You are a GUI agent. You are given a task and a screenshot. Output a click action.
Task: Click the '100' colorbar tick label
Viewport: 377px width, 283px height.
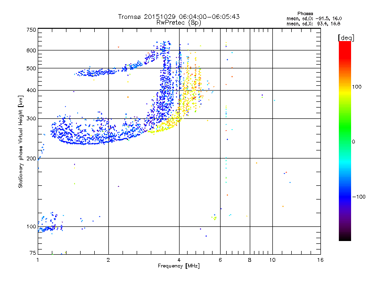[x=357, y=87]
